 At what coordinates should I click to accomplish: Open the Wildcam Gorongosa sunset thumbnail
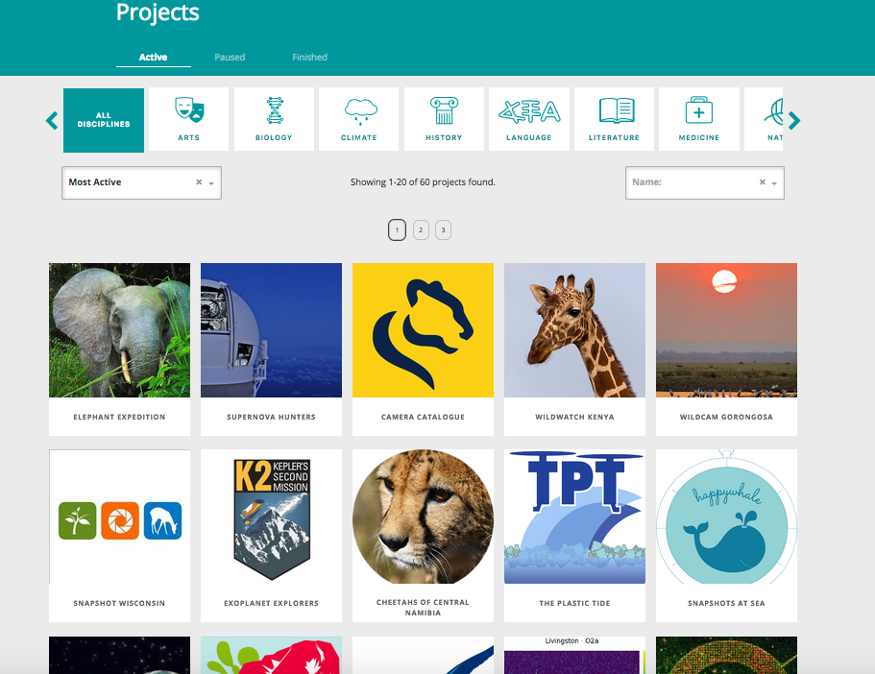726,330
